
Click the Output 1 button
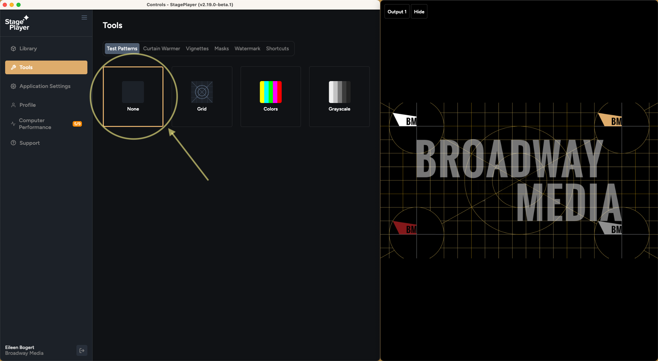point(397,12)
